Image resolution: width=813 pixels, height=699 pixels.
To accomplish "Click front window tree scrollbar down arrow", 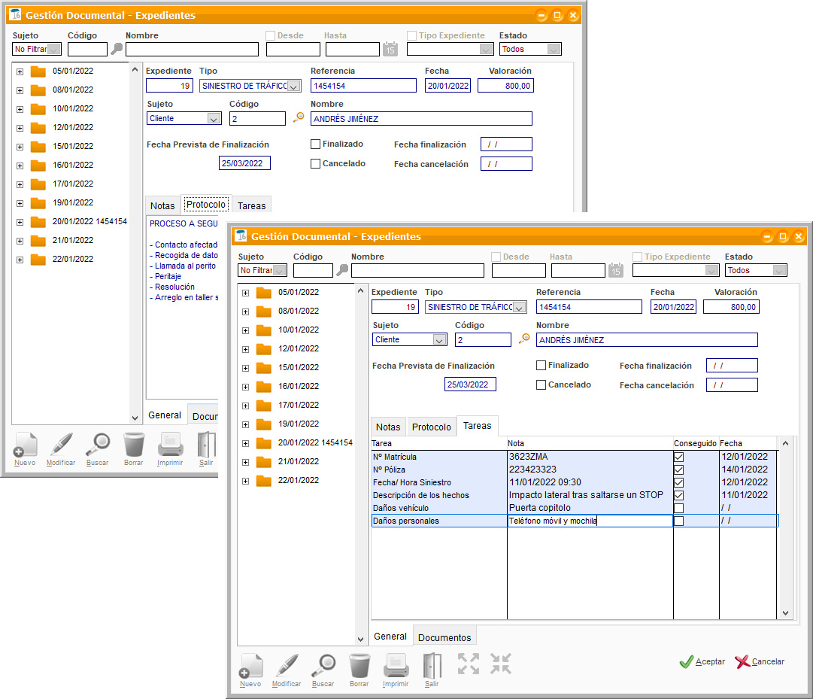I will pos(360,640).
